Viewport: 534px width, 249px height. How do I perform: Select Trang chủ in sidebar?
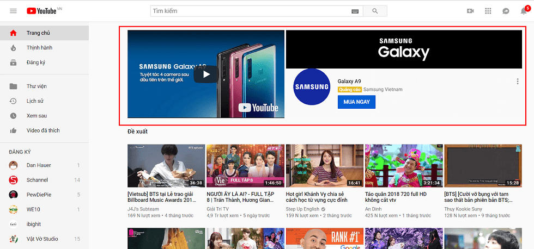38,33
